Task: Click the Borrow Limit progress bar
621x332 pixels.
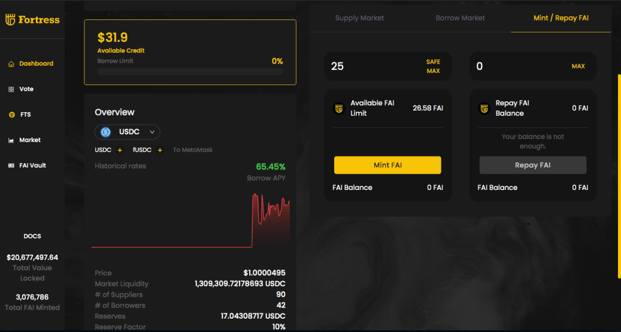Action: coord(190,72)
